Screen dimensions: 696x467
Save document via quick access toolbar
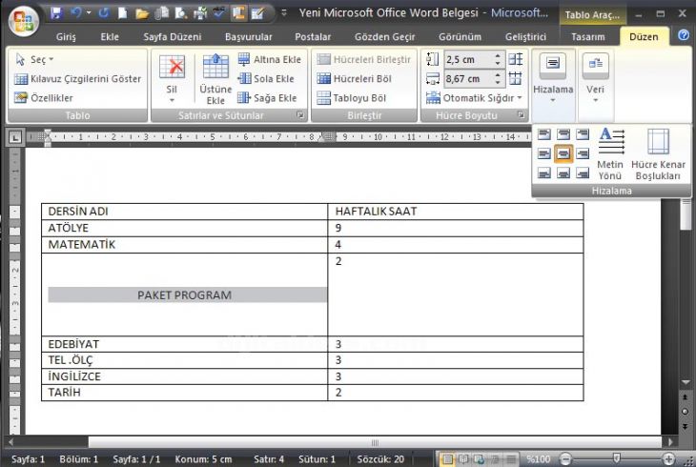[x=56, y=13]
